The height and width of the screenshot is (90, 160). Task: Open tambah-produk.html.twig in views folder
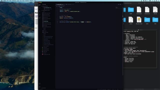point(48,45)
